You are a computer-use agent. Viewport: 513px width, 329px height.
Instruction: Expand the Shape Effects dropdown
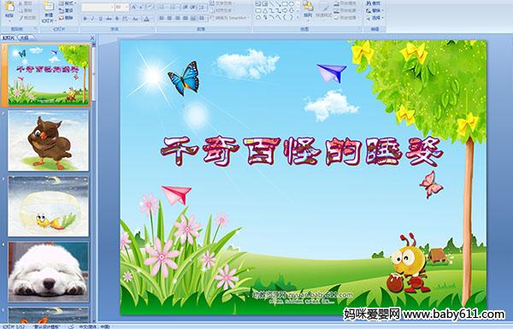click(347, 18)
